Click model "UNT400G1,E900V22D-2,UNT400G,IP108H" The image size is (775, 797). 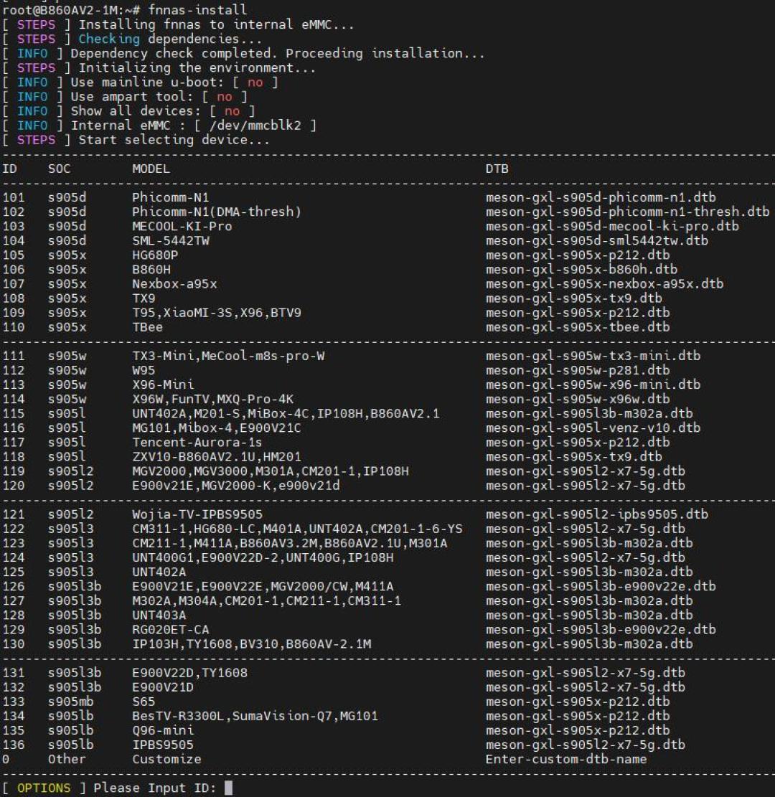[x=263, y=557]
